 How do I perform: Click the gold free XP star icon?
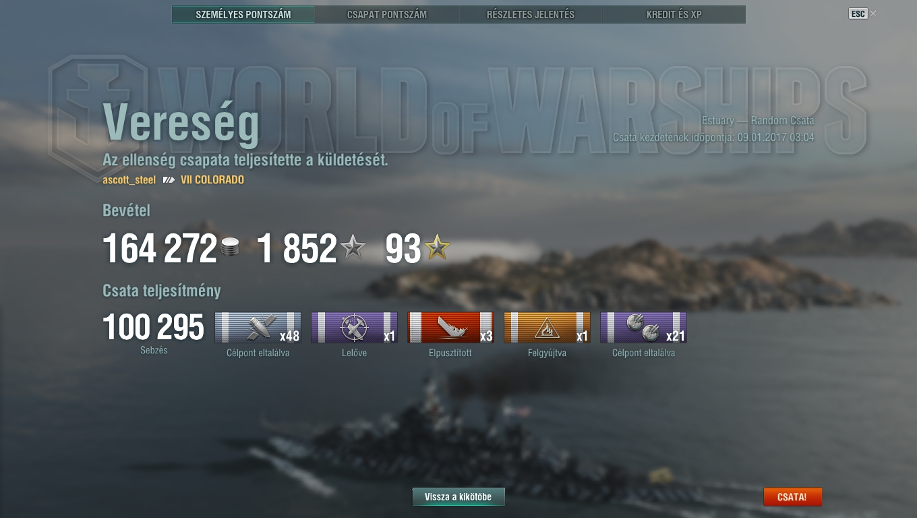click(x=437, y=248)
